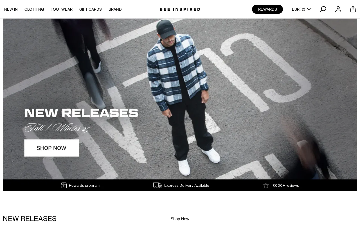Open the search magnifier icon

click(x=323, y=9)
